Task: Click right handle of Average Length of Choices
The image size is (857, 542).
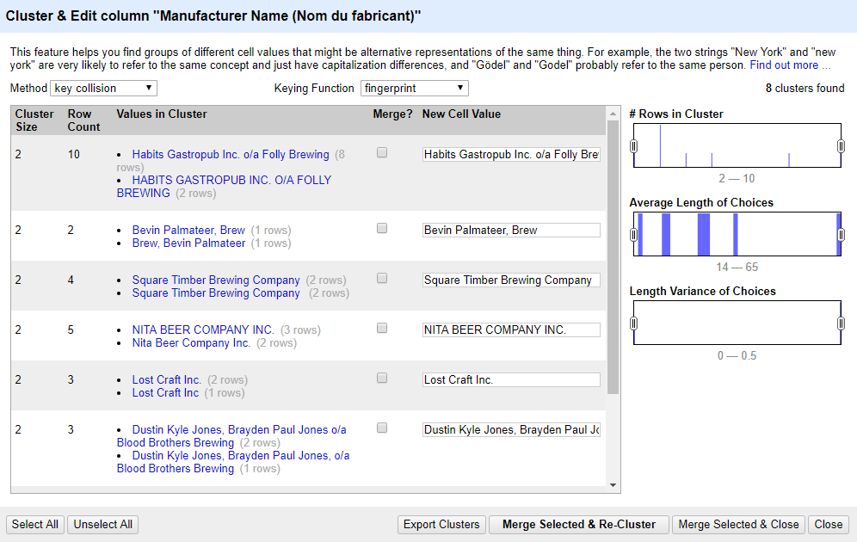Action: tap(842, 234)
